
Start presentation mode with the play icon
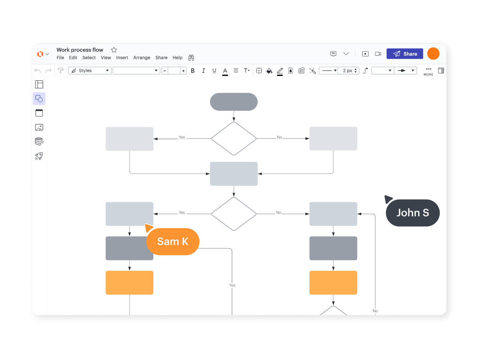pos(365,54)
